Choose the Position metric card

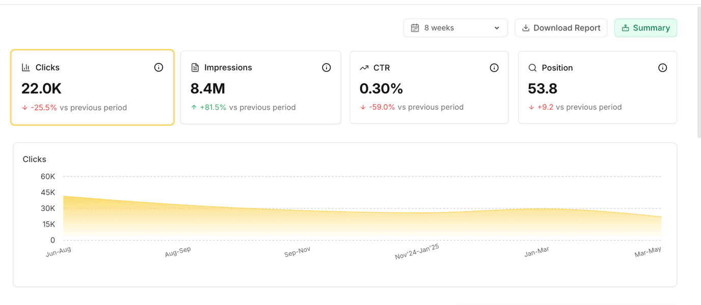pos(597,87)
